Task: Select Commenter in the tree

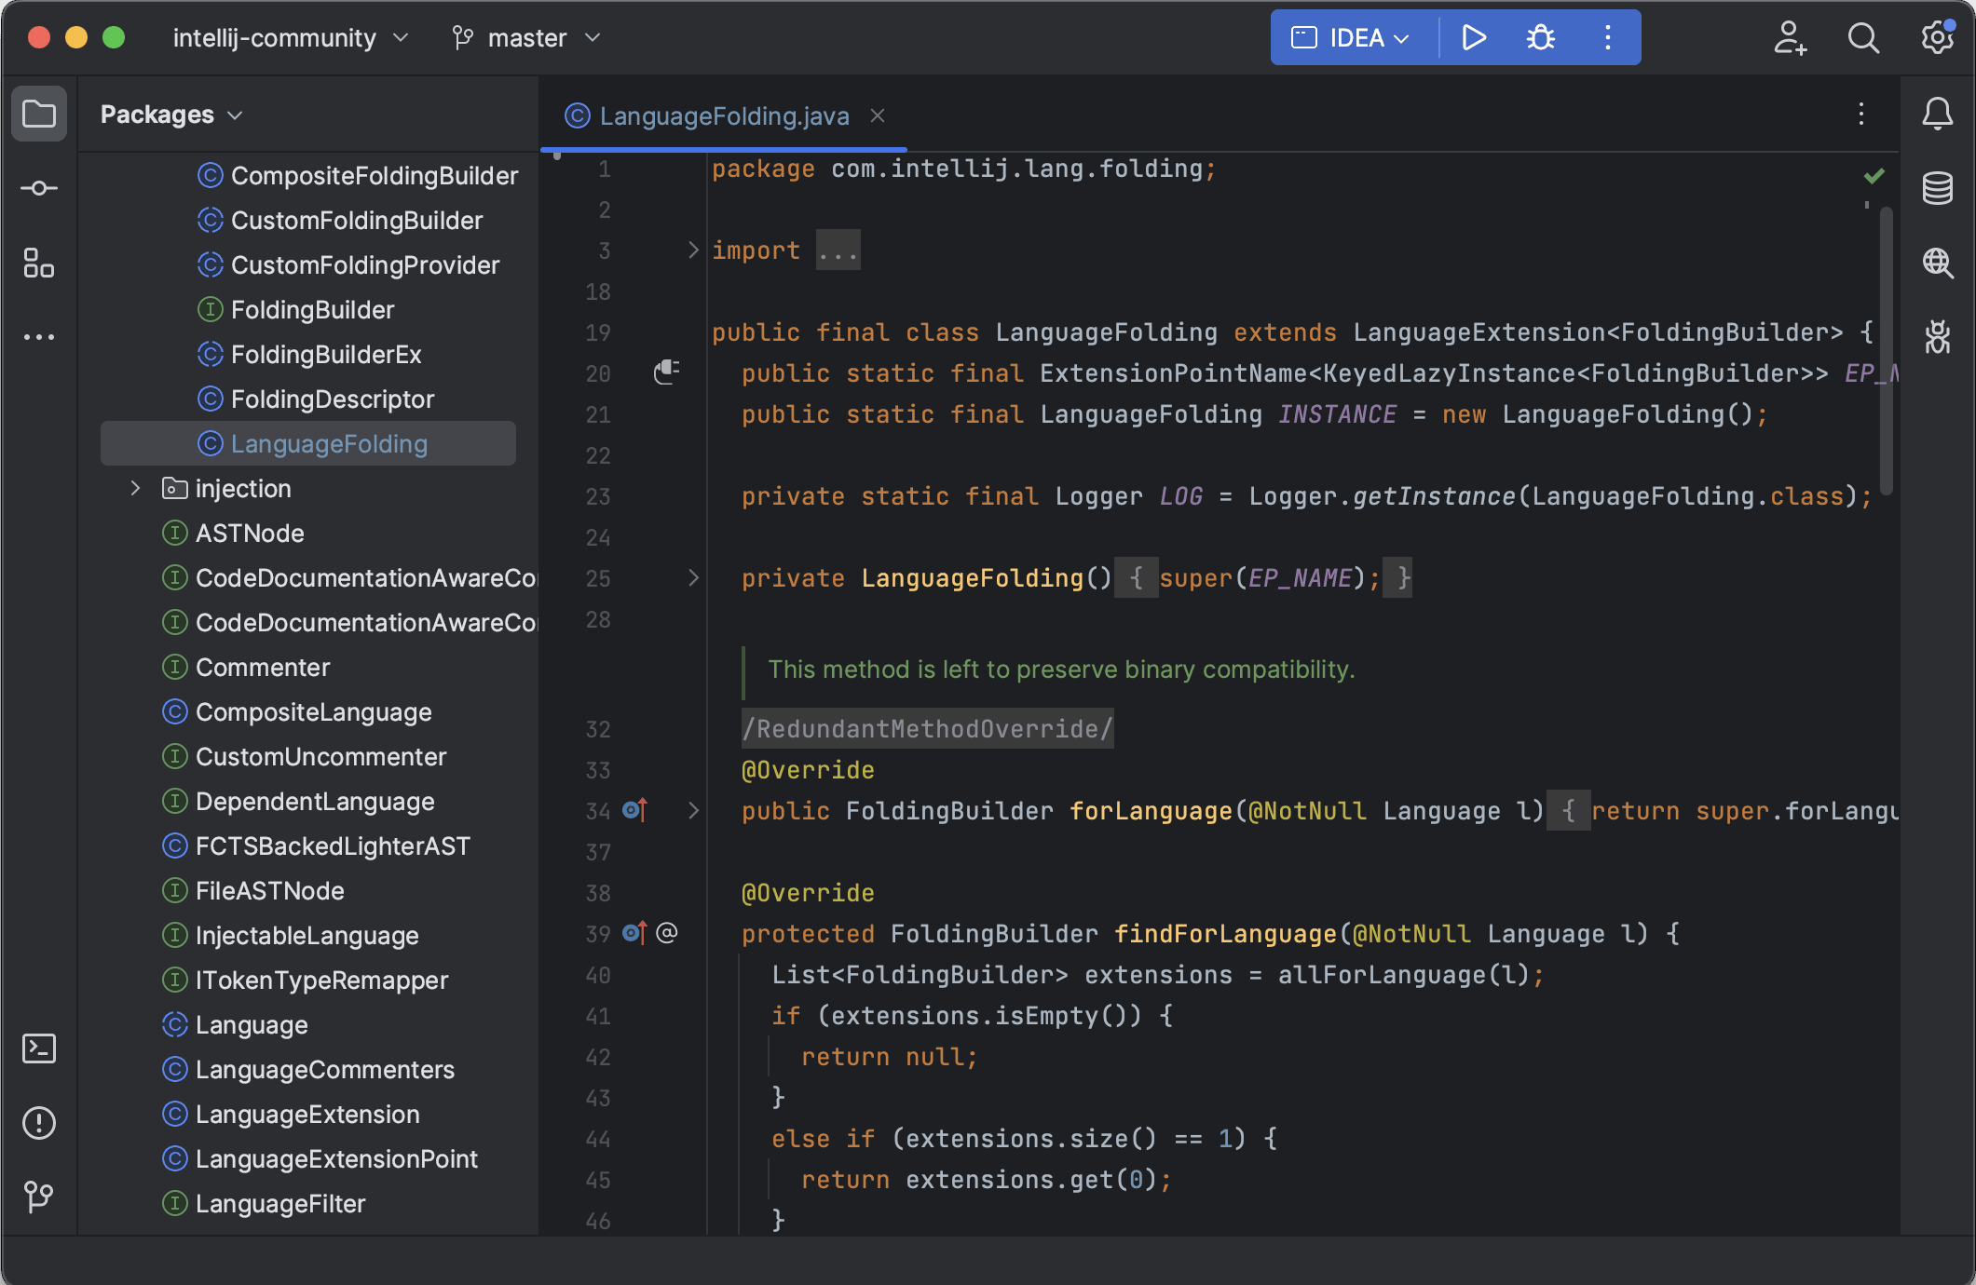Action: coord(263,667)
